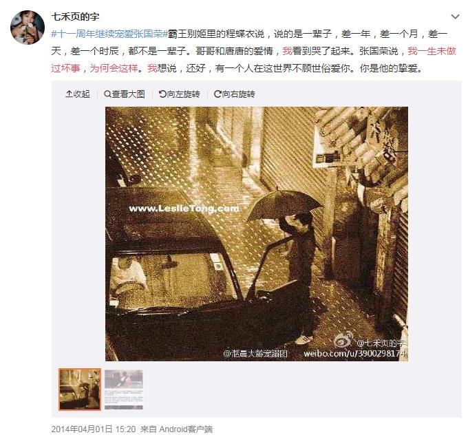Open the post options chevron menu
468x448 pixels.
[x=455, y=17]
